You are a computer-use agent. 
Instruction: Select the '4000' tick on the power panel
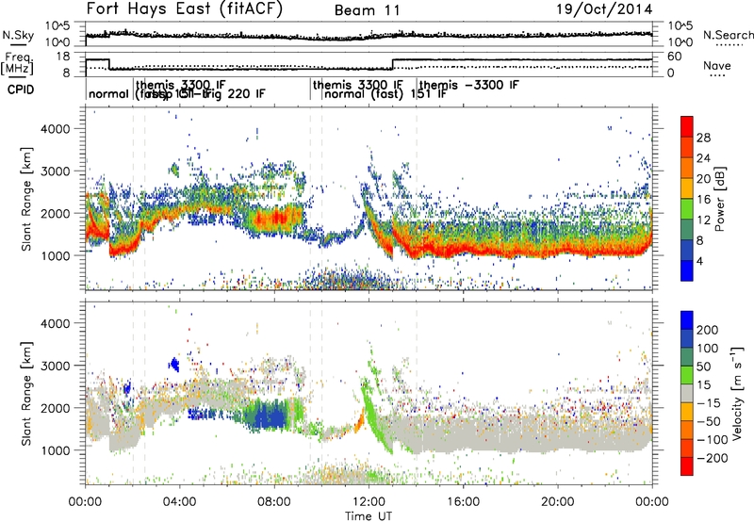[55, 129]
